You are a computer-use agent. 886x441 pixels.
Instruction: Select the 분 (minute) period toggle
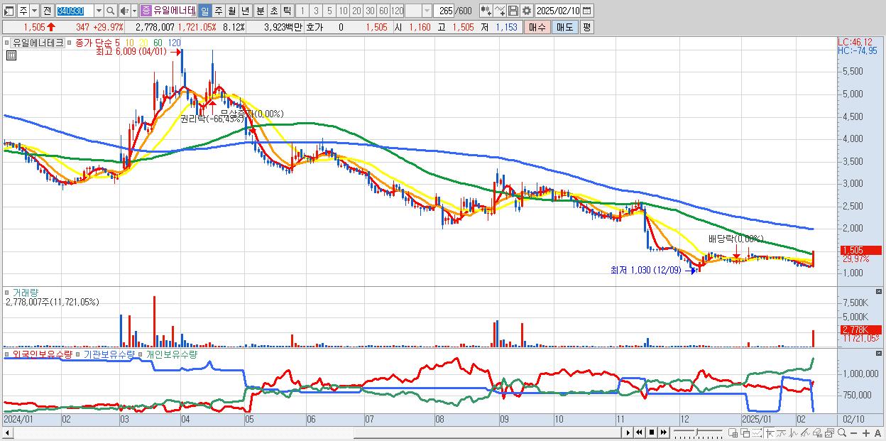tap(260, 11)
